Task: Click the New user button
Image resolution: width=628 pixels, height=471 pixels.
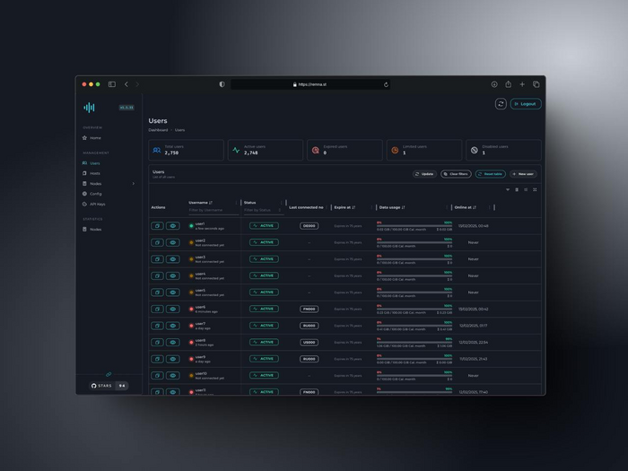Action: pyautogui.click(x=523, y=174)
